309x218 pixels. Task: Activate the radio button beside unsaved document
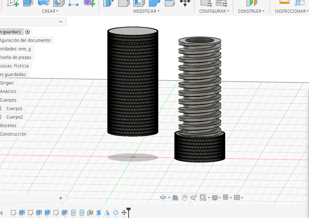coord(28,32)
